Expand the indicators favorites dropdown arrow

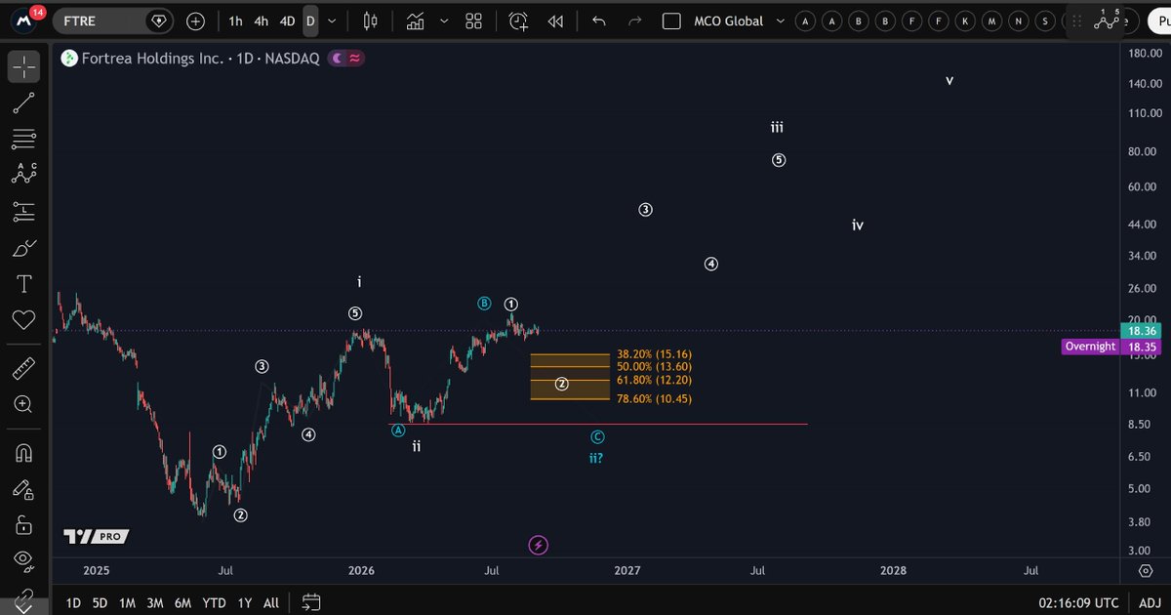click(445, 20)
